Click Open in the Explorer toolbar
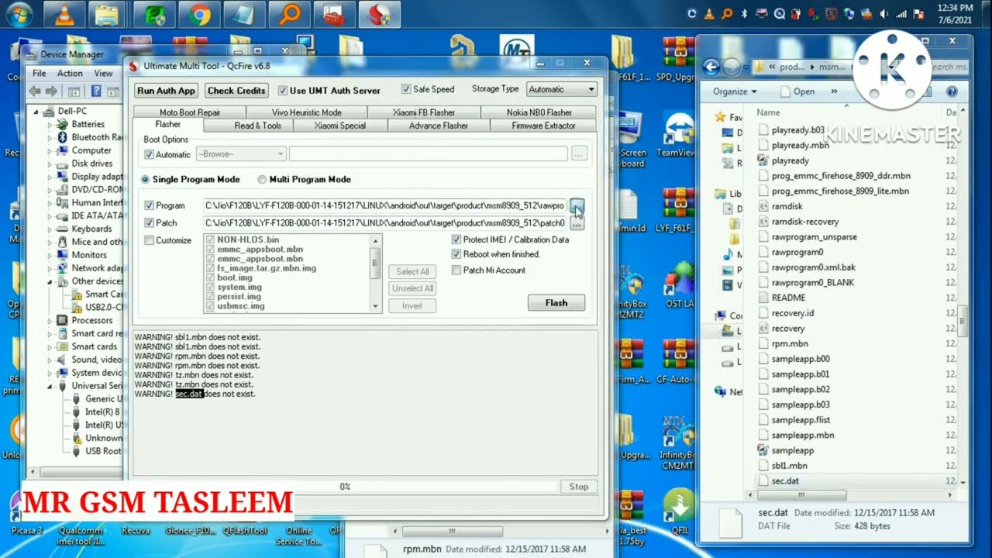This screenshot has width=992, height=558. (x=797, y=91)
